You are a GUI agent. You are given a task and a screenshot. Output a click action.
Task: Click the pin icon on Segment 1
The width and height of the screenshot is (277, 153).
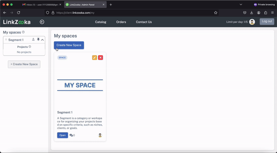[38, 40]
